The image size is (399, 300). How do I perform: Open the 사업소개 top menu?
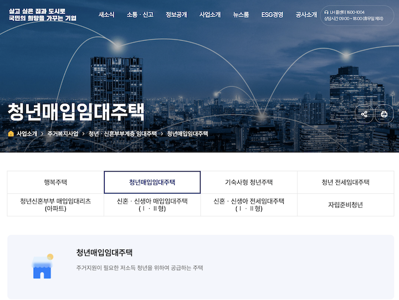point(210,15)
